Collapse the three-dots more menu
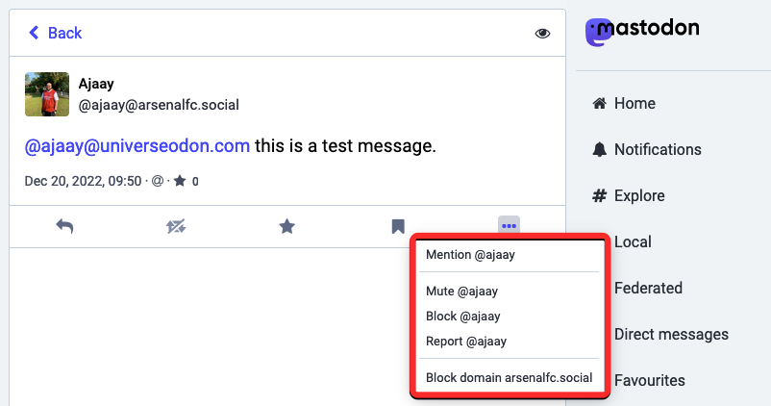 (x=509, y=225)
